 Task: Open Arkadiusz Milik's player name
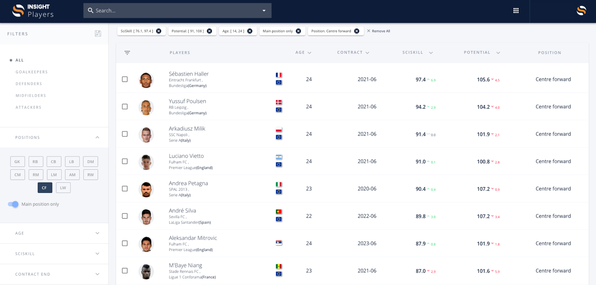(x=187, y=129)
